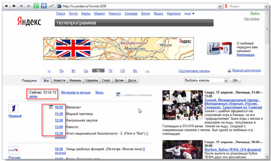Click the Первый channel logo
The image size is (271, 161).
pos(14,109)
